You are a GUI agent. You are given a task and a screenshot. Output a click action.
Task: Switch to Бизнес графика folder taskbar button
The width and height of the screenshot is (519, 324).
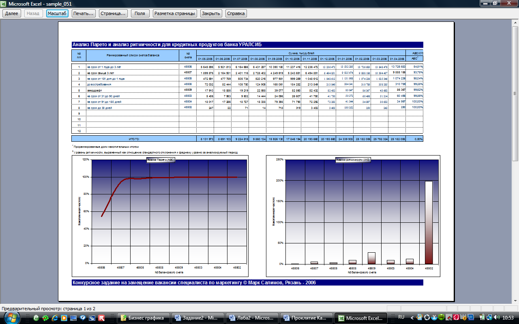pyautogui.click(x=144, y=318)
